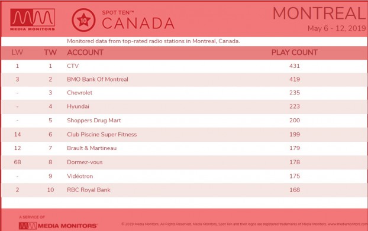Click the RBC Royal Bank row
This screenshot has width=368, height=231.
(x=184, y=190)
